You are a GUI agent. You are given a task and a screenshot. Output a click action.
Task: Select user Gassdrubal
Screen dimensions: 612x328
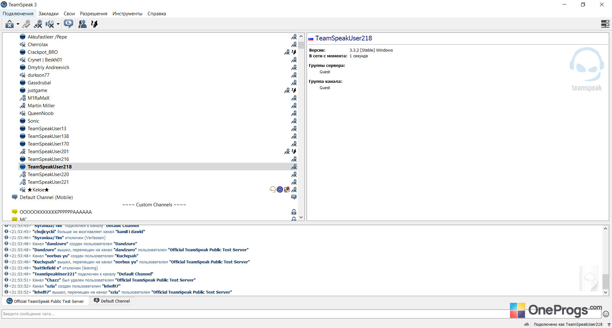pyautogui.click(x=39, y=83)
